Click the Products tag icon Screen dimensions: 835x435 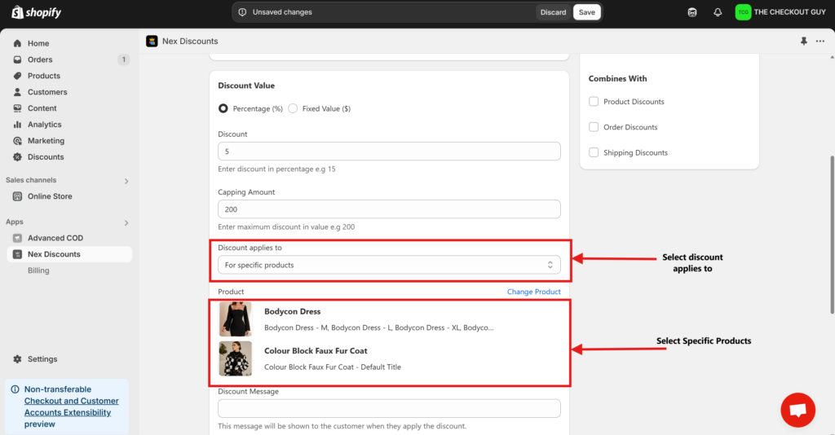click(x=18, y=76)
